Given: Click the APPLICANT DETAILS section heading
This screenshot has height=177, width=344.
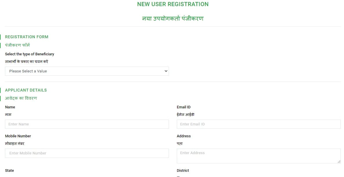Looking at the screenshot, I should click(x=26, y=90).
